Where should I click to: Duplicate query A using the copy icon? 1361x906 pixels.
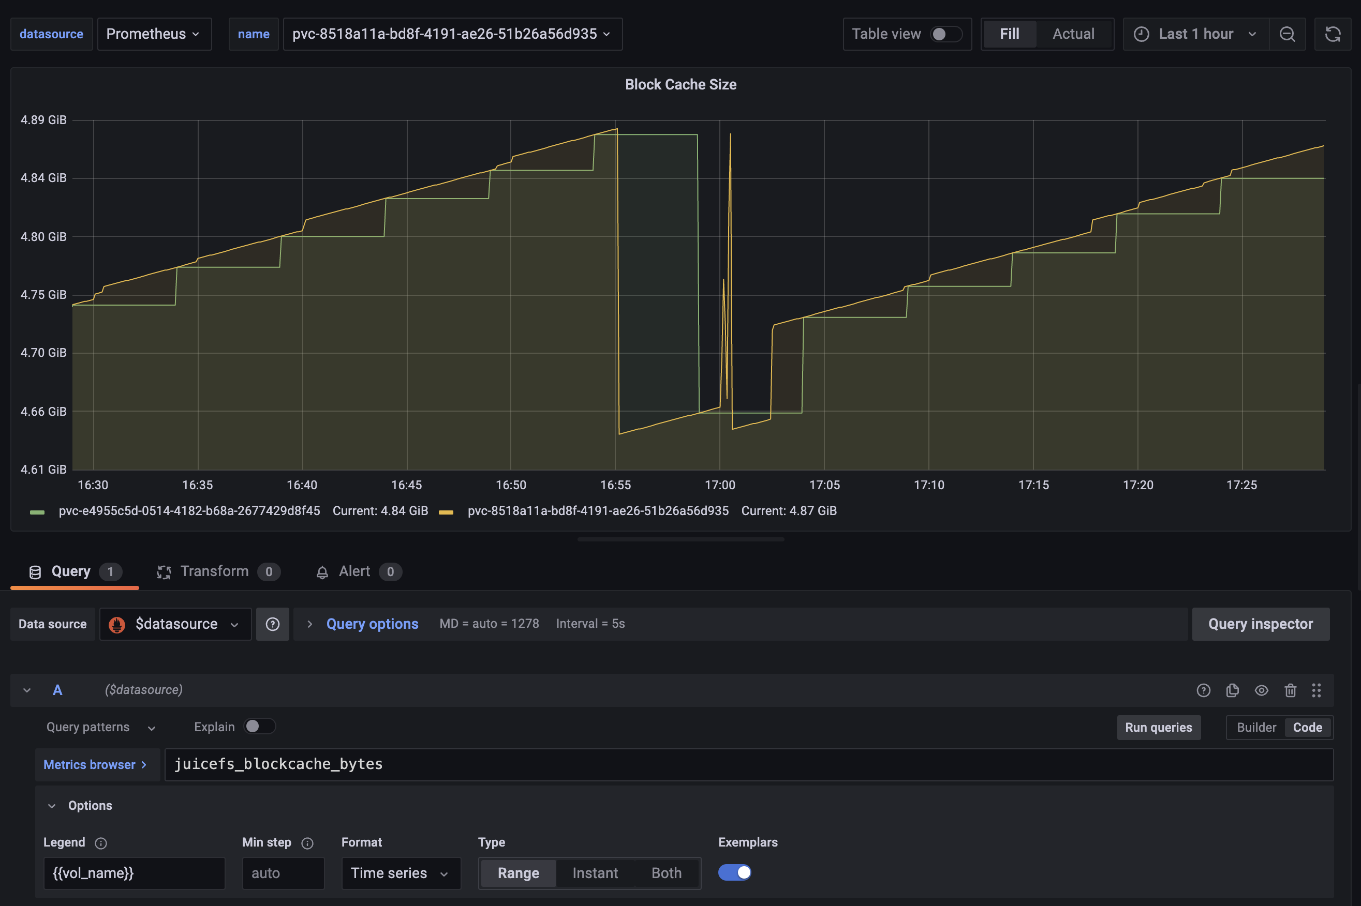point(1232,690)
